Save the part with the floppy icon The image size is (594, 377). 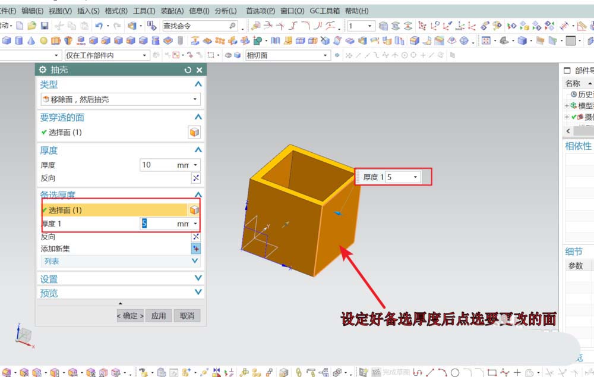pyautogui.click(x=45, y=26)
